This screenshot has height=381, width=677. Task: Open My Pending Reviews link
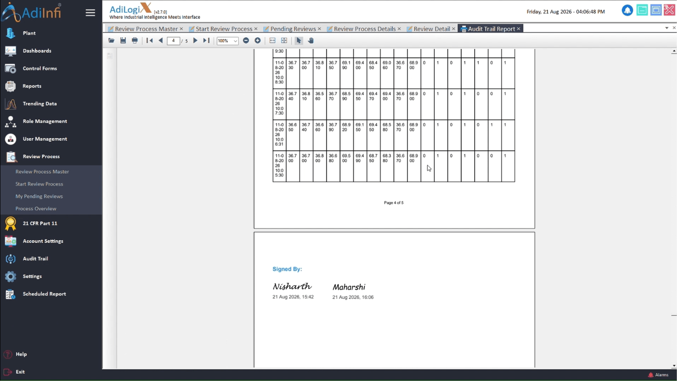point(39,196)
